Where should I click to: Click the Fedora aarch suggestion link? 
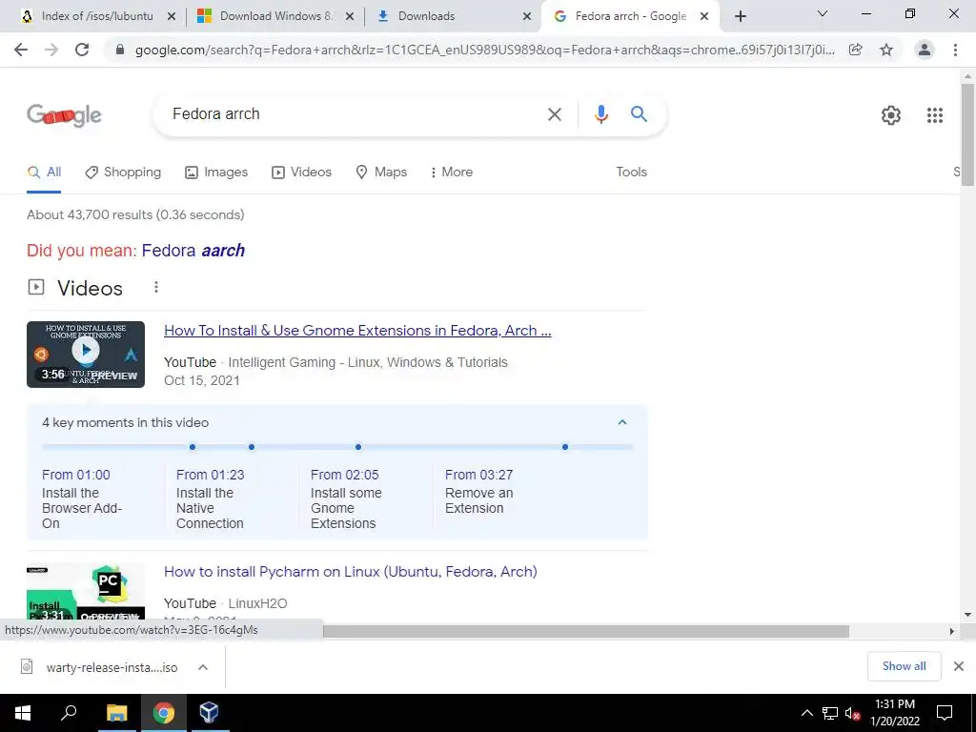[x=193, y=251]
